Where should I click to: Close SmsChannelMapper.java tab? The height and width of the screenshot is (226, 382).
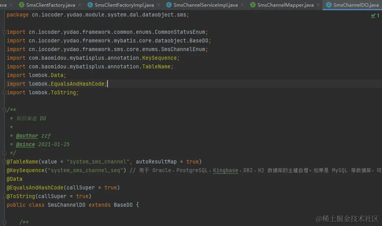[x=318, y=5]
